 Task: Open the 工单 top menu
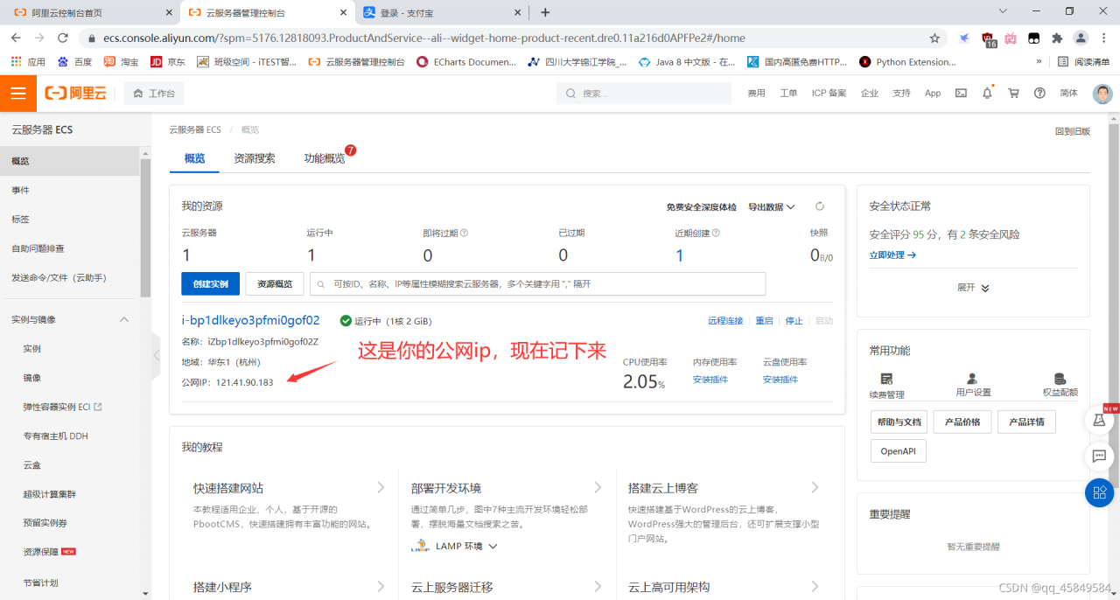[788, 93]
